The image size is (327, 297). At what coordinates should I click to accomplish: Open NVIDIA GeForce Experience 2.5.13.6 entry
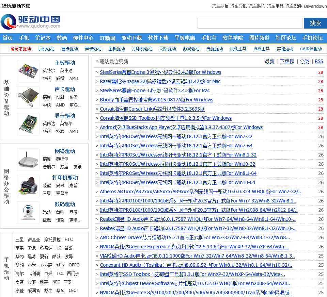coord(194,247)
